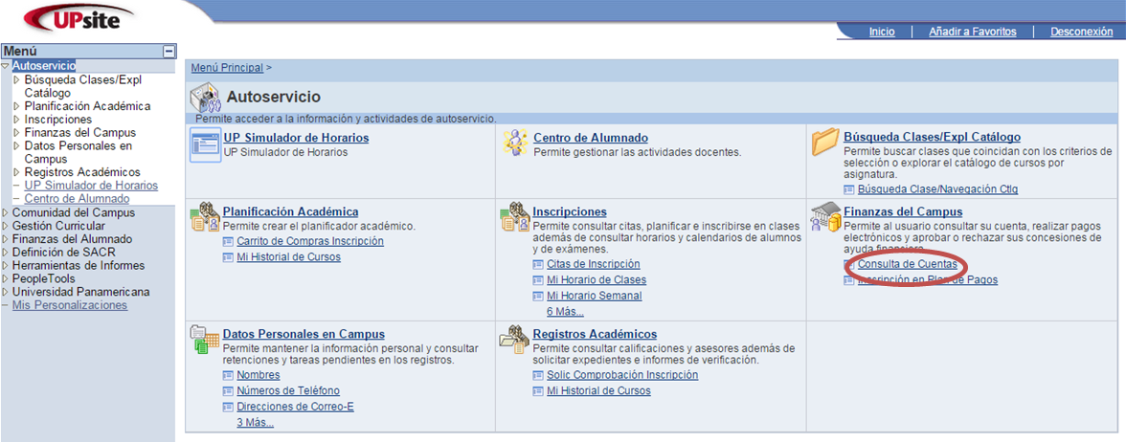Click icon beside Nombres link
This screenshot has width=1126, height=442.
229,375
